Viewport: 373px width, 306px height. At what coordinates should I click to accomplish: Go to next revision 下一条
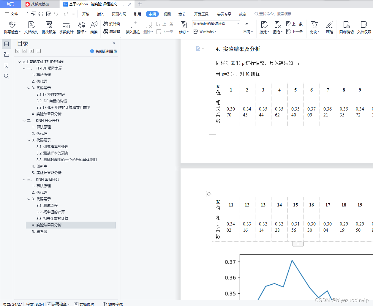click(294, 31)
